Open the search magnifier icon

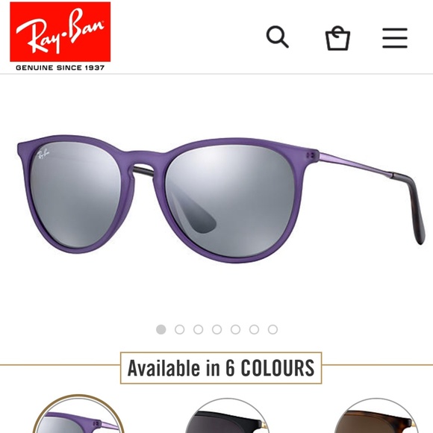coord(277,37)
